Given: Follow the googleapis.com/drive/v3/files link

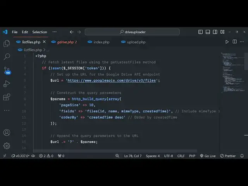Looking at the screenshot, I should [112, 81].
